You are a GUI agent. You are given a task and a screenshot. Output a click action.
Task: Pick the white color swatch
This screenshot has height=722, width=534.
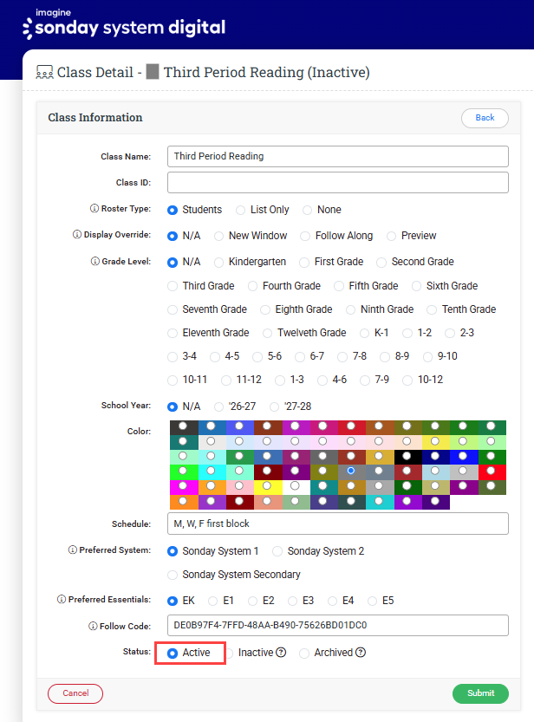pyautogui.click(x=295, y=487)
